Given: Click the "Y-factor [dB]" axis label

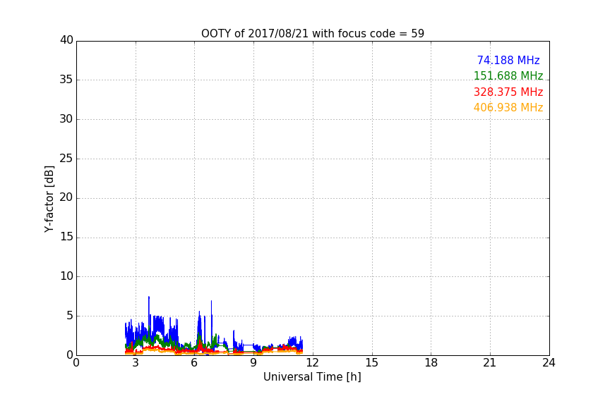Looking at the screenshot, I should [49, 199].
